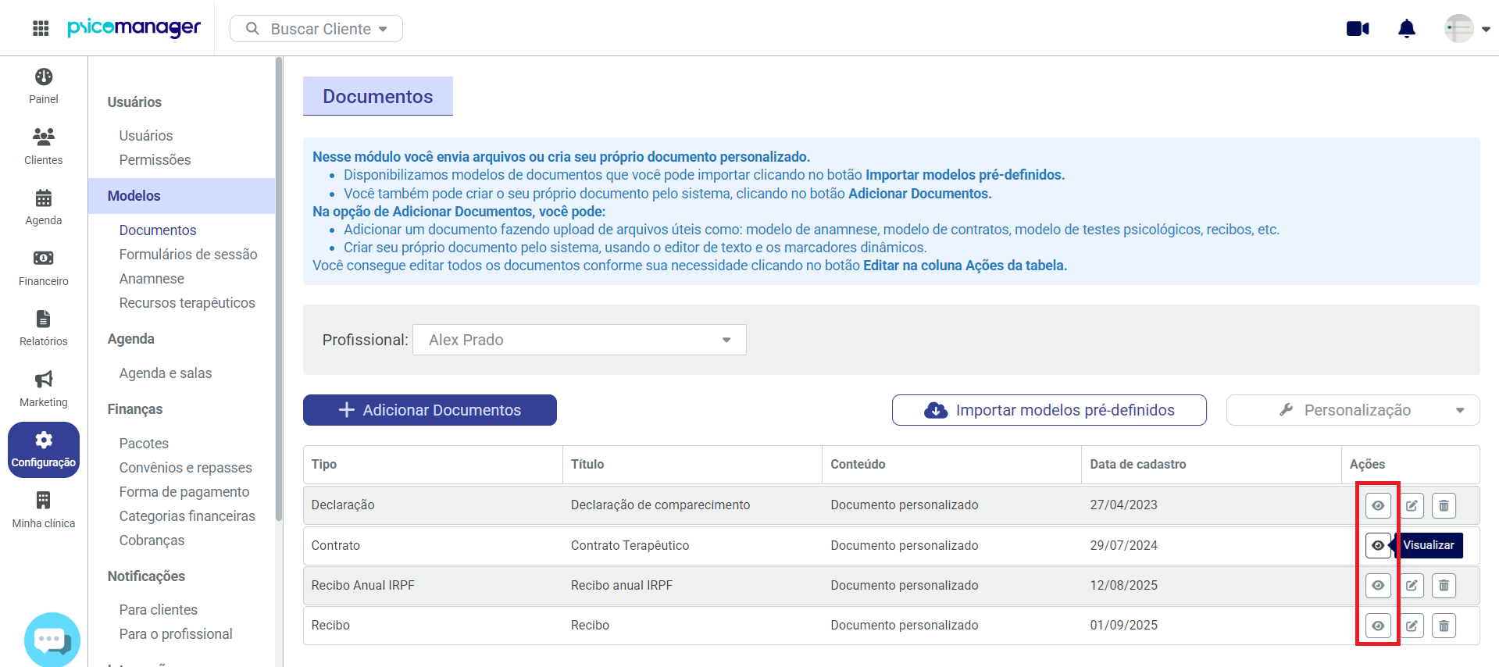Open the Buscar Cliente search dropdown
This screenshot has height=667, width=1499.
[316, 29]
